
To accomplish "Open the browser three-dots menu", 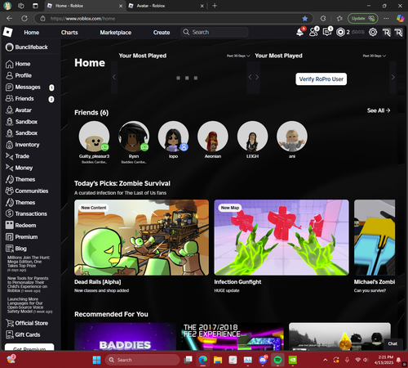I will coord(386,18).
